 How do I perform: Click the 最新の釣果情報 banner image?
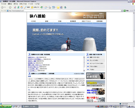[96, 76]
